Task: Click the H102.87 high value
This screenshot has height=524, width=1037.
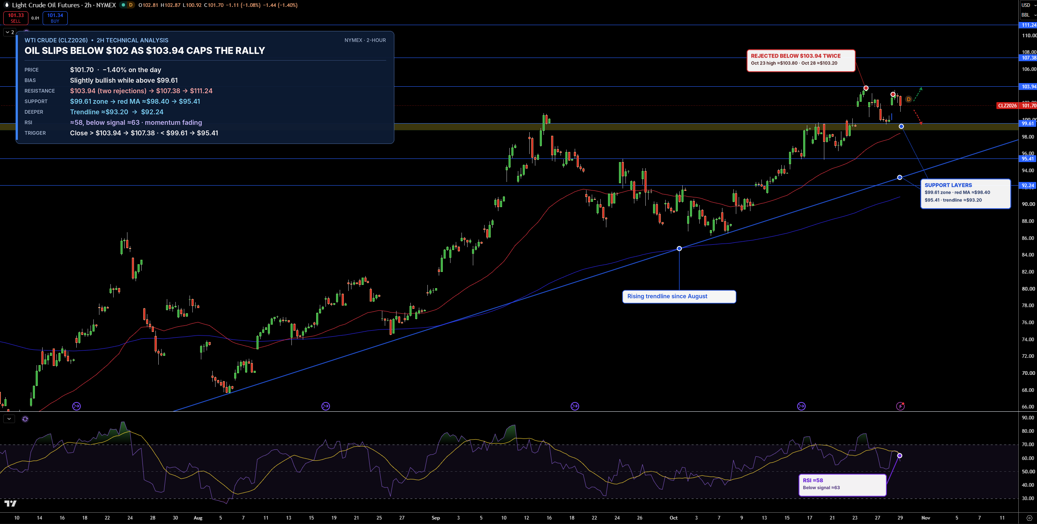Action: point(170,5)
